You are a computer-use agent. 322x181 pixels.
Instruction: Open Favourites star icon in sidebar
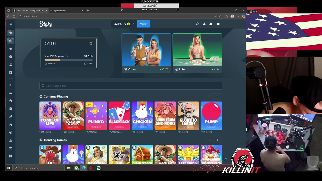pos(11,49)
